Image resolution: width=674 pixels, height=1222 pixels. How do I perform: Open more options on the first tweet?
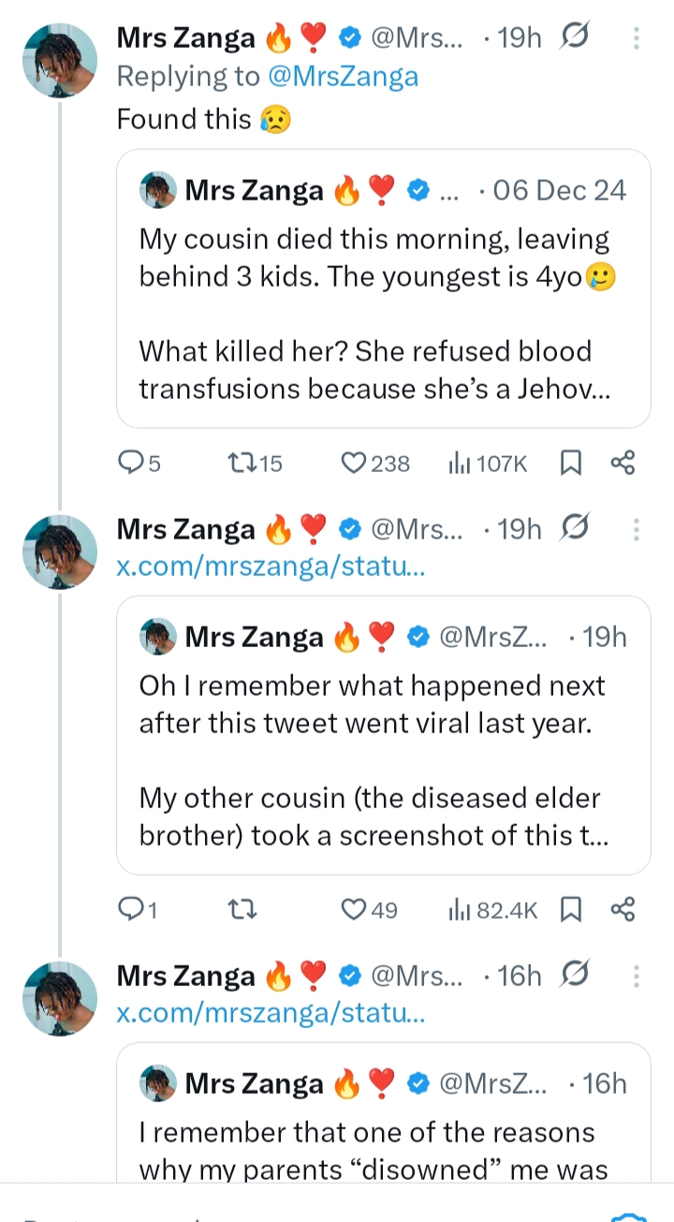pyautogui.click(x=637, y=38)
